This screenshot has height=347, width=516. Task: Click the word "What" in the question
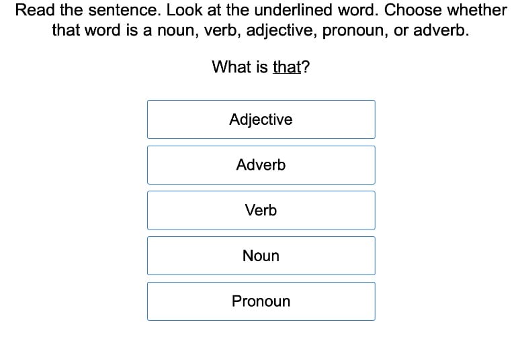pos(230,67)
